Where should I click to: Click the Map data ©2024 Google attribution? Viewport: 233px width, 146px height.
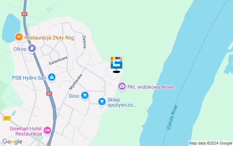(211, 143)
